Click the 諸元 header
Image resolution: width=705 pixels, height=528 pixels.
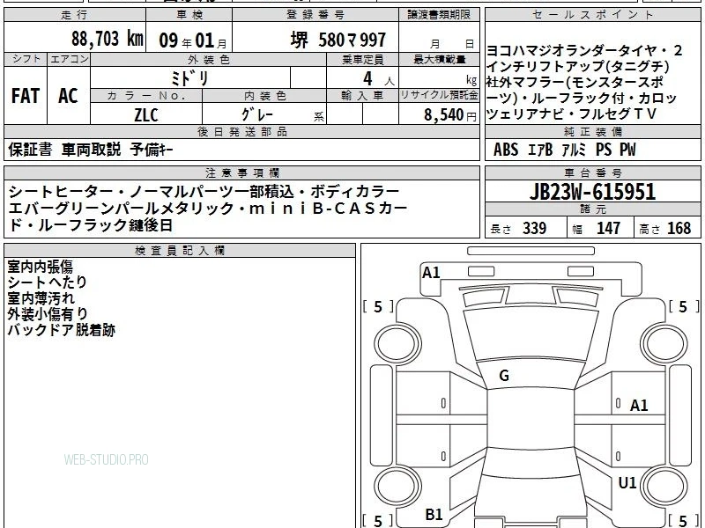pos(592,209)
